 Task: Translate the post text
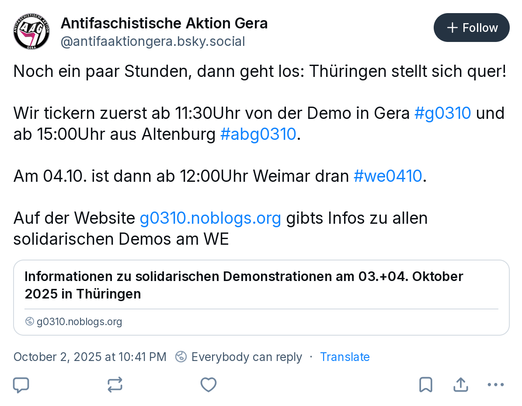(345, 357)
